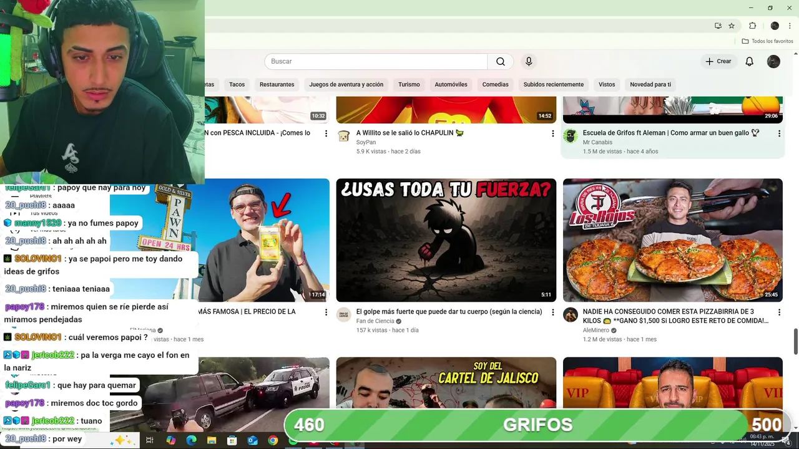Open options for the PIZZABIRRIA video
This screenshot has height=449, width=799.
(x=779, y=312)
